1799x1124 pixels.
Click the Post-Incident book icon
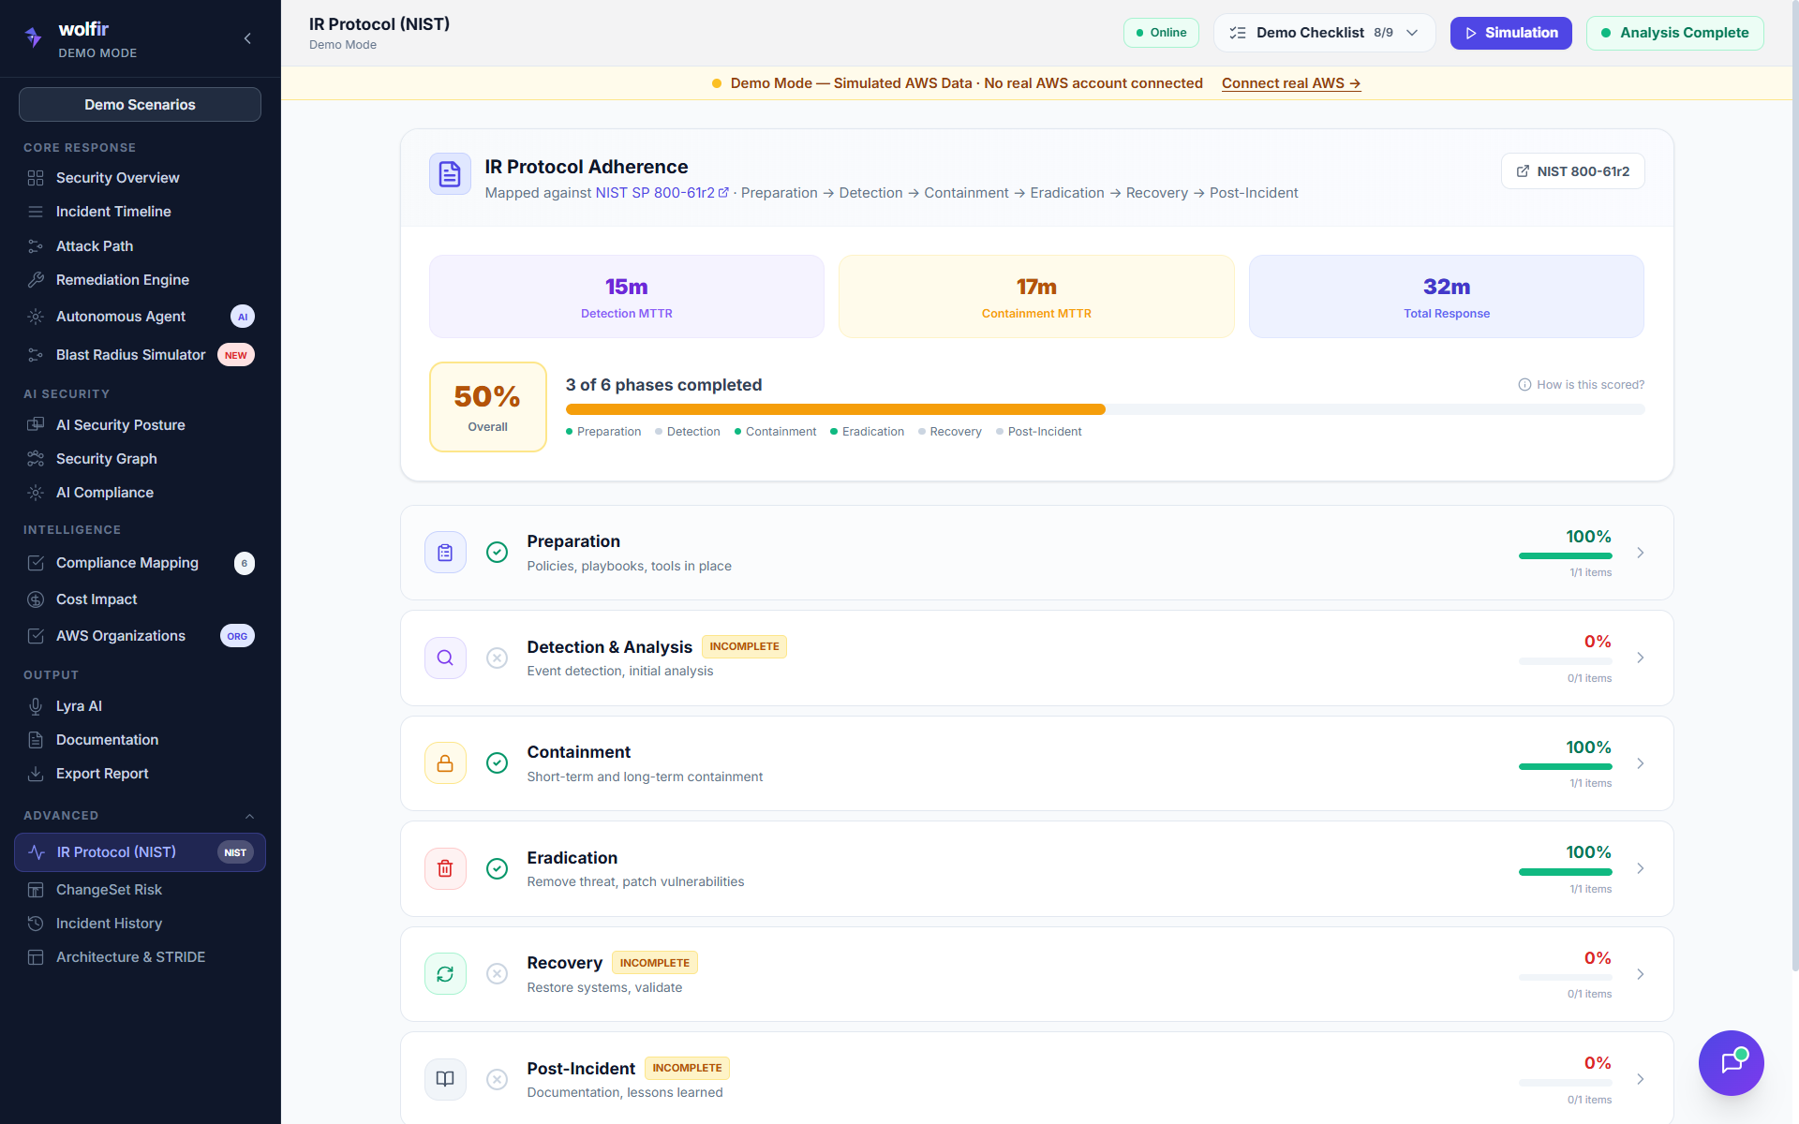[445, 1079]
